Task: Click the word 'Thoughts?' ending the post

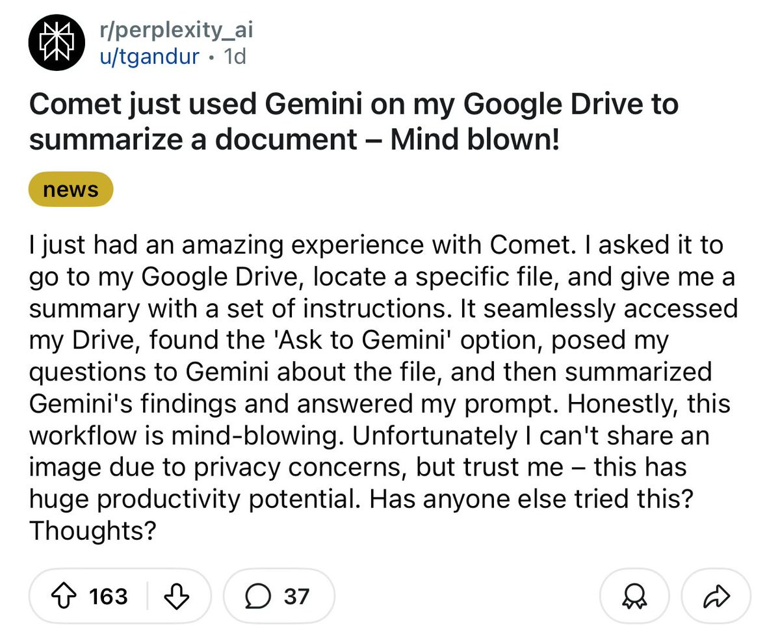Action: (92, 531)
